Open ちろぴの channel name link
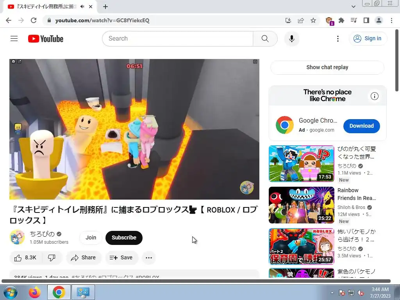 42,234
